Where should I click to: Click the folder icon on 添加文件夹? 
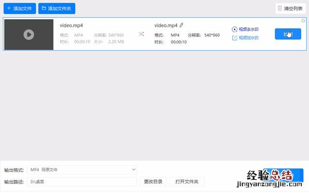tap(44, 8)
